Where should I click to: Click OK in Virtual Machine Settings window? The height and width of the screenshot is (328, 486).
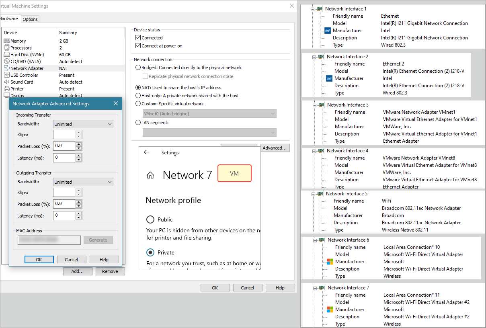pos(215,288)
